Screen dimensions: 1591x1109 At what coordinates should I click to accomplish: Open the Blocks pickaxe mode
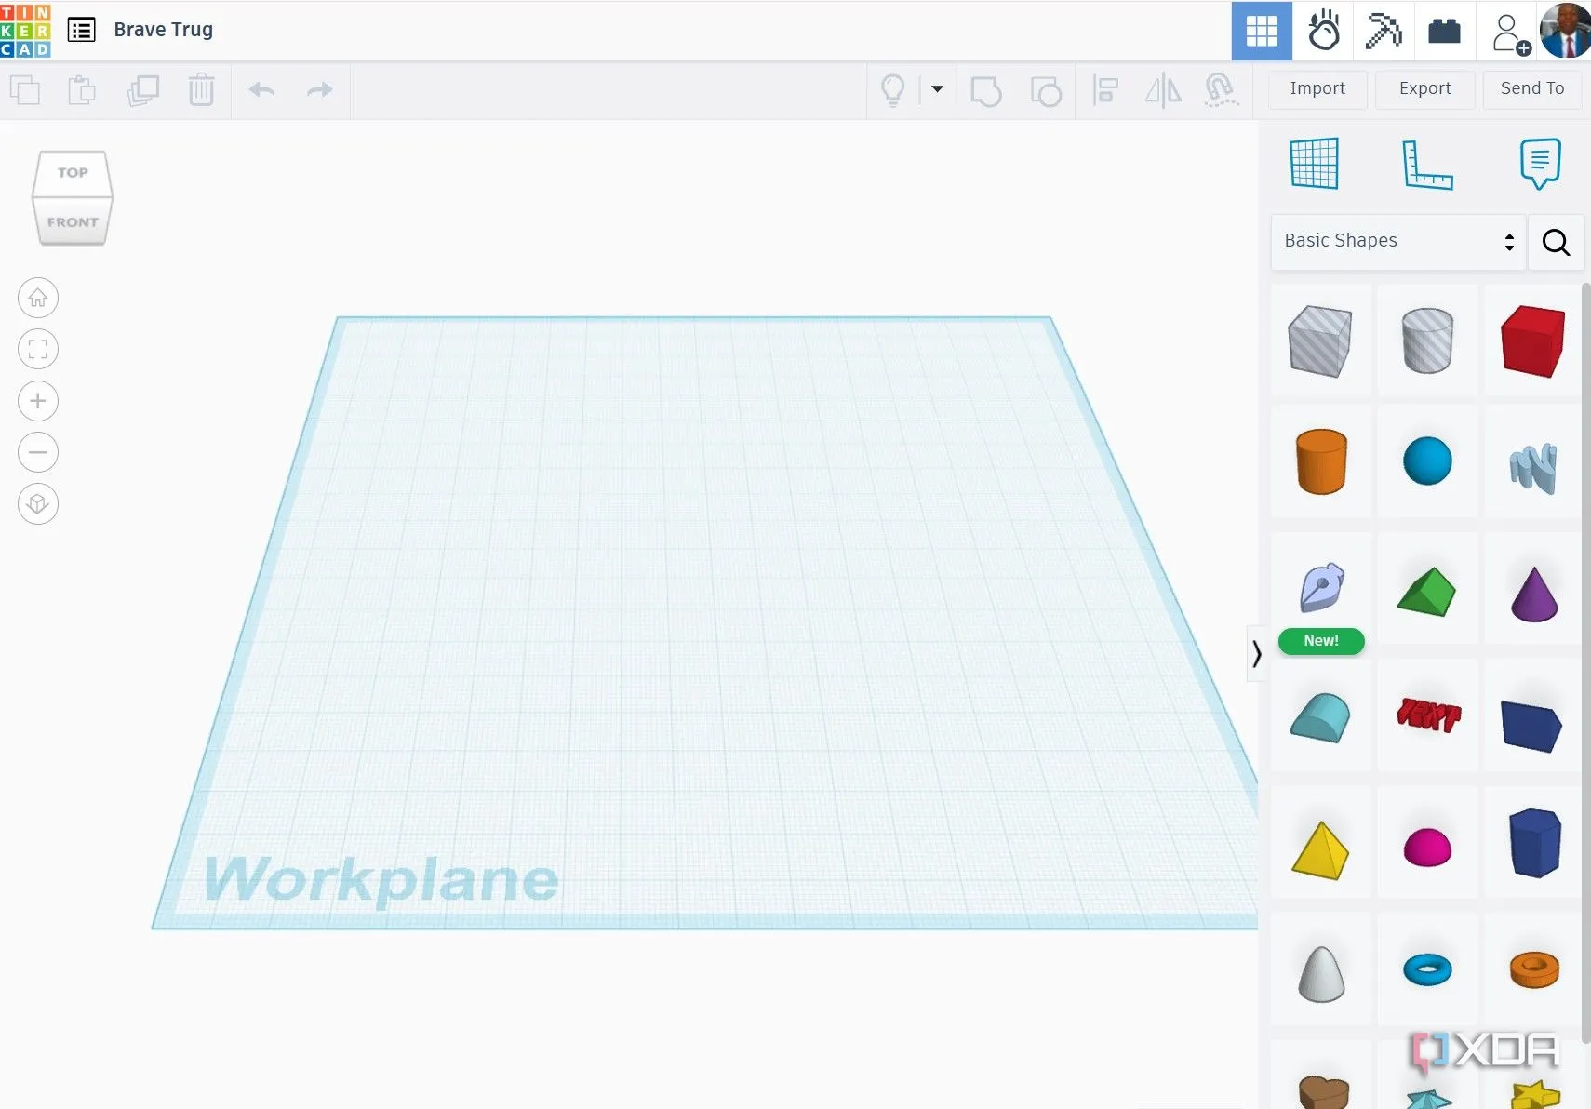(x=1384, y=31)
